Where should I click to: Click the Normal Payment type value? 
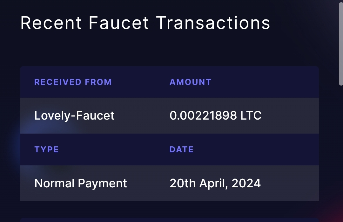click(80, 183)
